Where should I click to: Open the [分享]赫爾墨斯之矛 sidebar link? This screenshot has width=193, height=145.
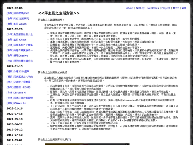(x=20, y=45)
